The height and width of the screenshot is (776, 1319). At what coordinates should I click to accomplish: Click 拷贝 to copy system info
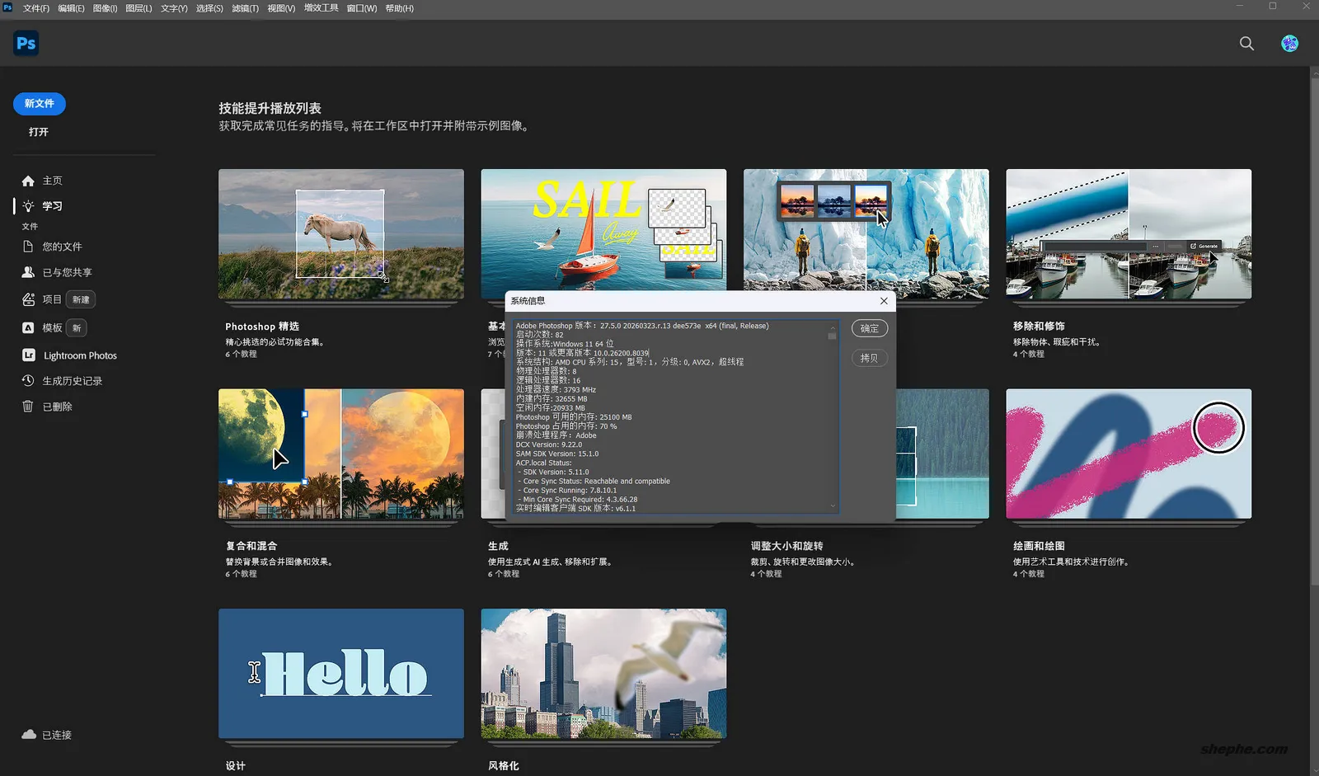869,357
